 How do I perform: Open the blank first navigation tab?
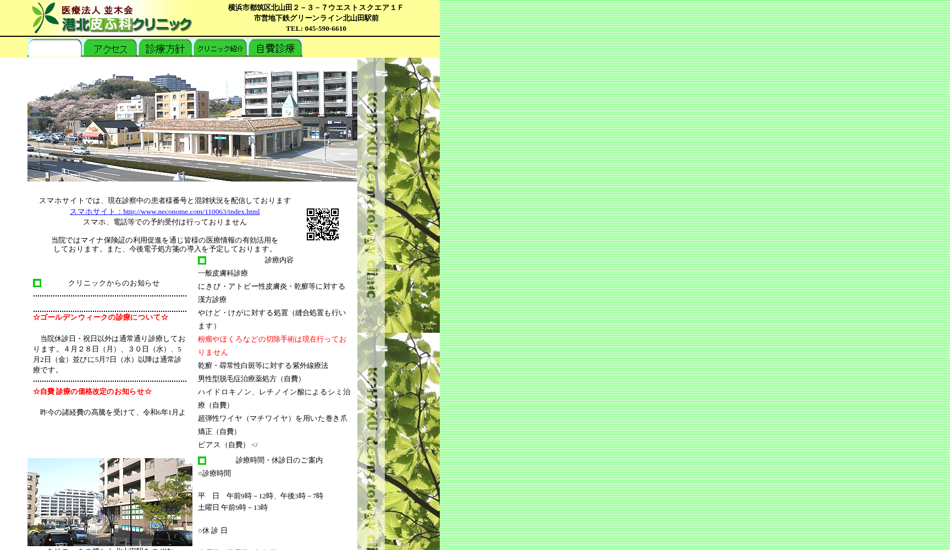(55, 48)
